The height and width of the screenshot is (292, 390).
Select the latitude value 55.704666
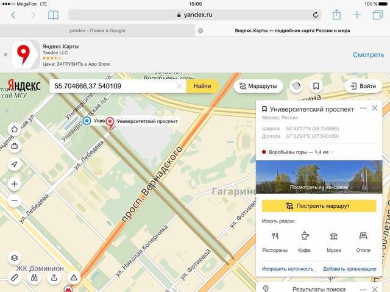coord(325,129)
